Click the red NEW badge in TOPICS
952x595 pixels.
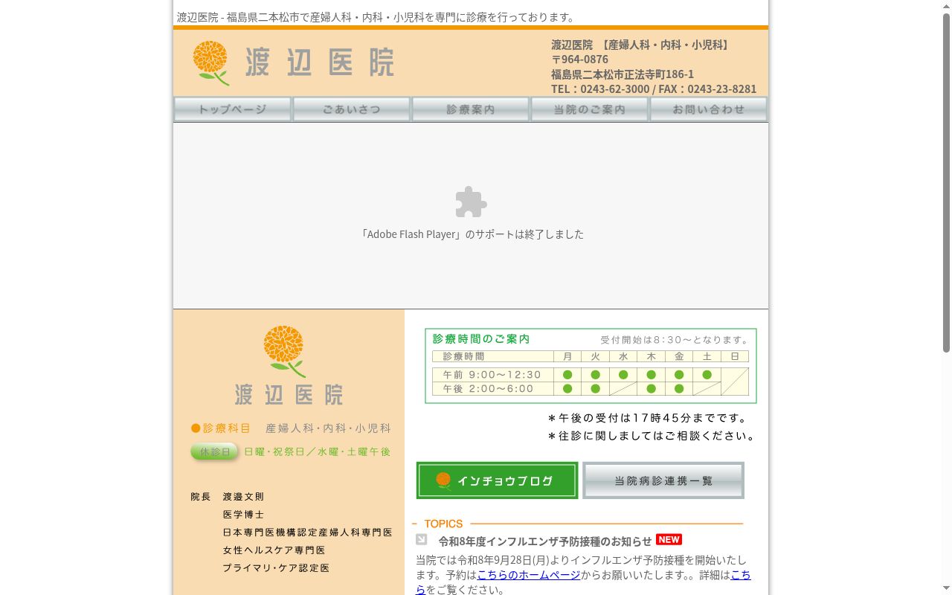pyautogui.click(x=669, y=539)
